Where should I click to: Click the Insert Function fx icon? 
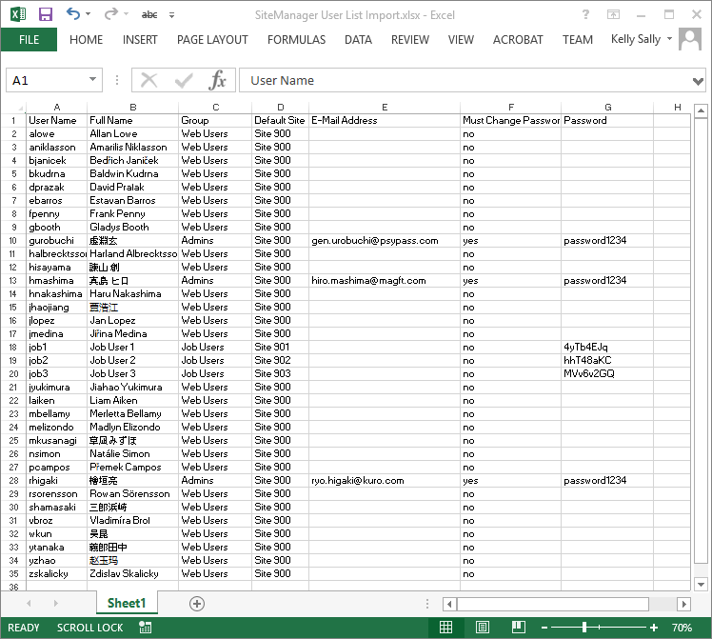coord(218,80)
